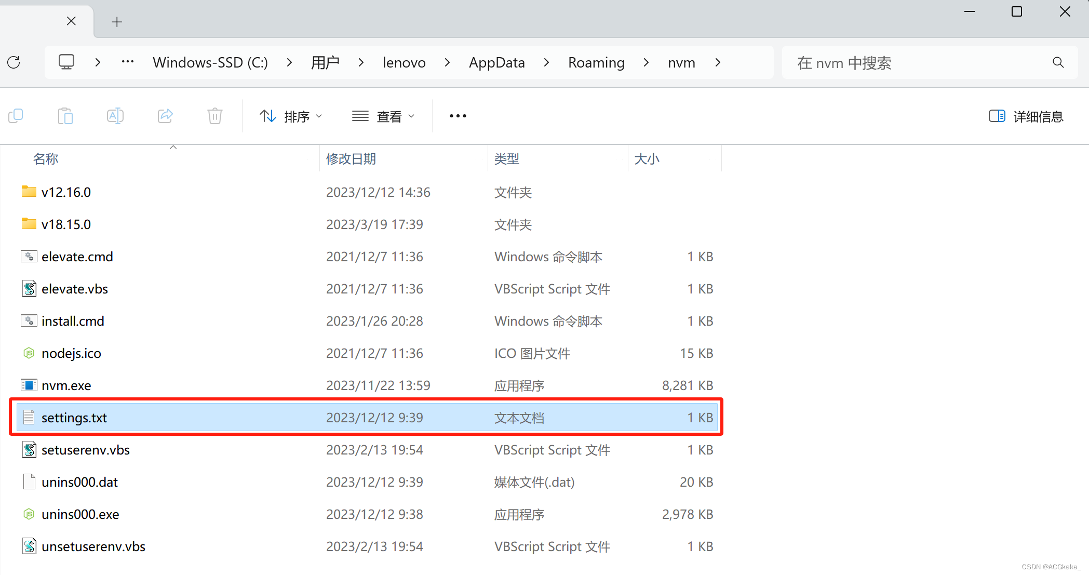Click the ICO 图片文件 type cell

pyautogui.click(x=532, y=353)
